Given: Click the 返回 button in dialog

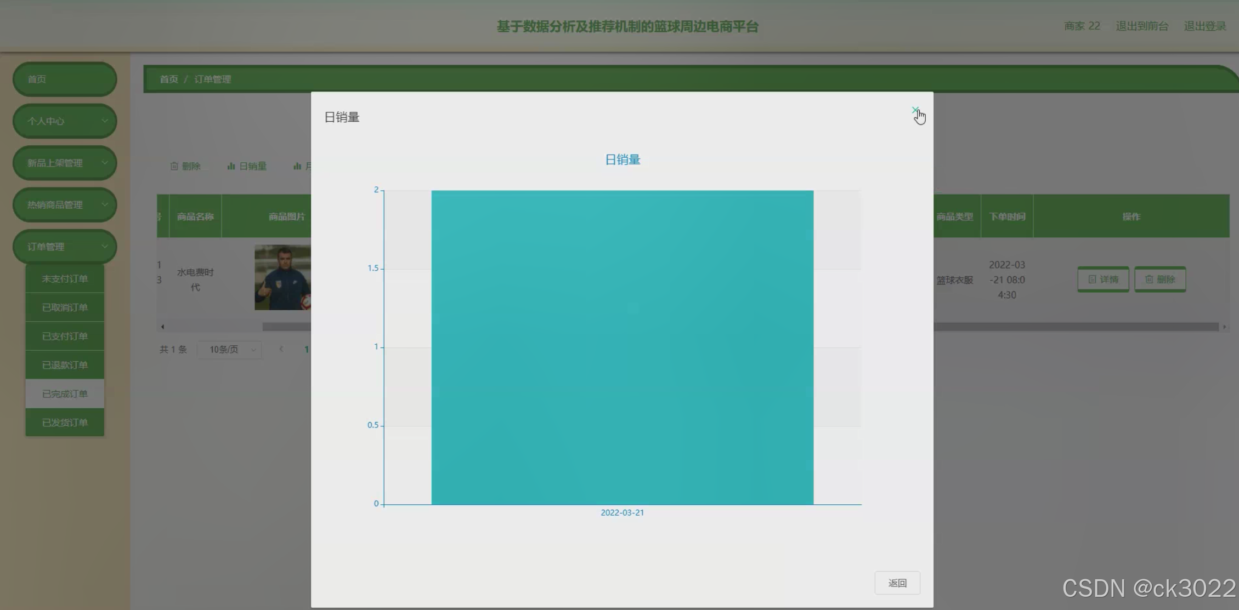Looking at the screenshot, I should pos(897,583).
